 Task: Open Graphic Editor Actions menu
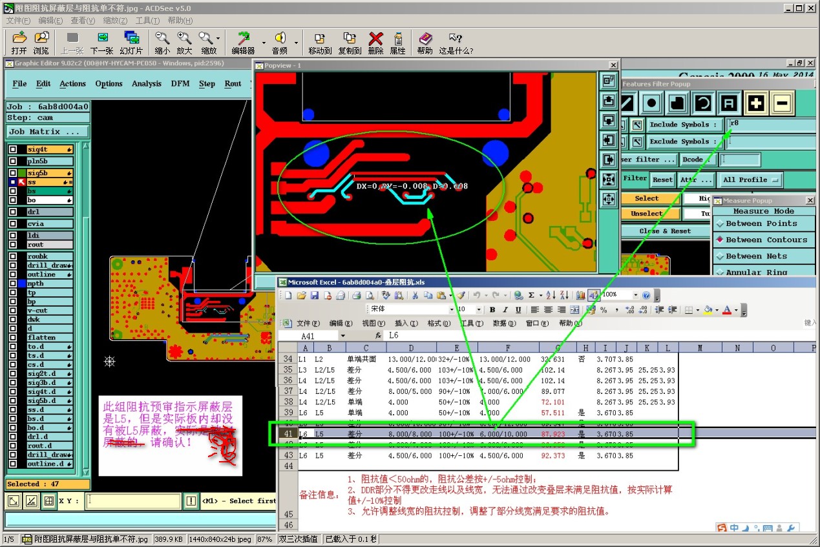click(x=72, y=83)
